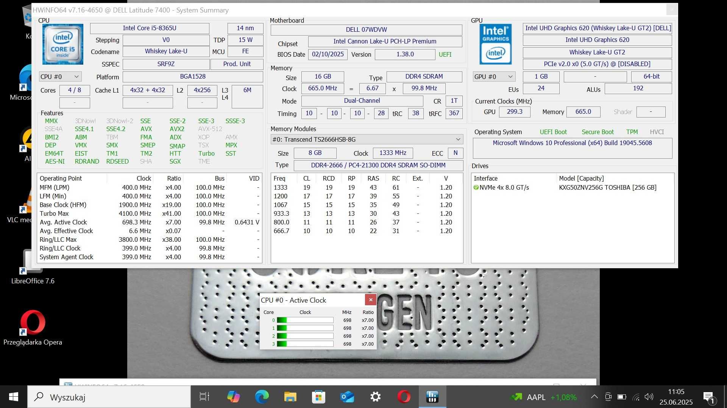
Task: Click the Intel Cannon Lake-U PCH-LP Premium chipset field
Action: point(385,42)
